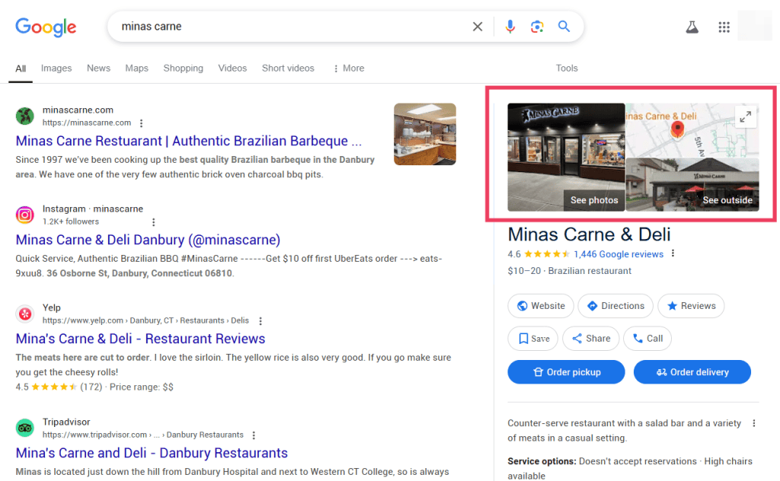This screenshot has height=481, width=780.
Task: Open the search Tools options
Action: pyautogui.click(x=567, y=68)
